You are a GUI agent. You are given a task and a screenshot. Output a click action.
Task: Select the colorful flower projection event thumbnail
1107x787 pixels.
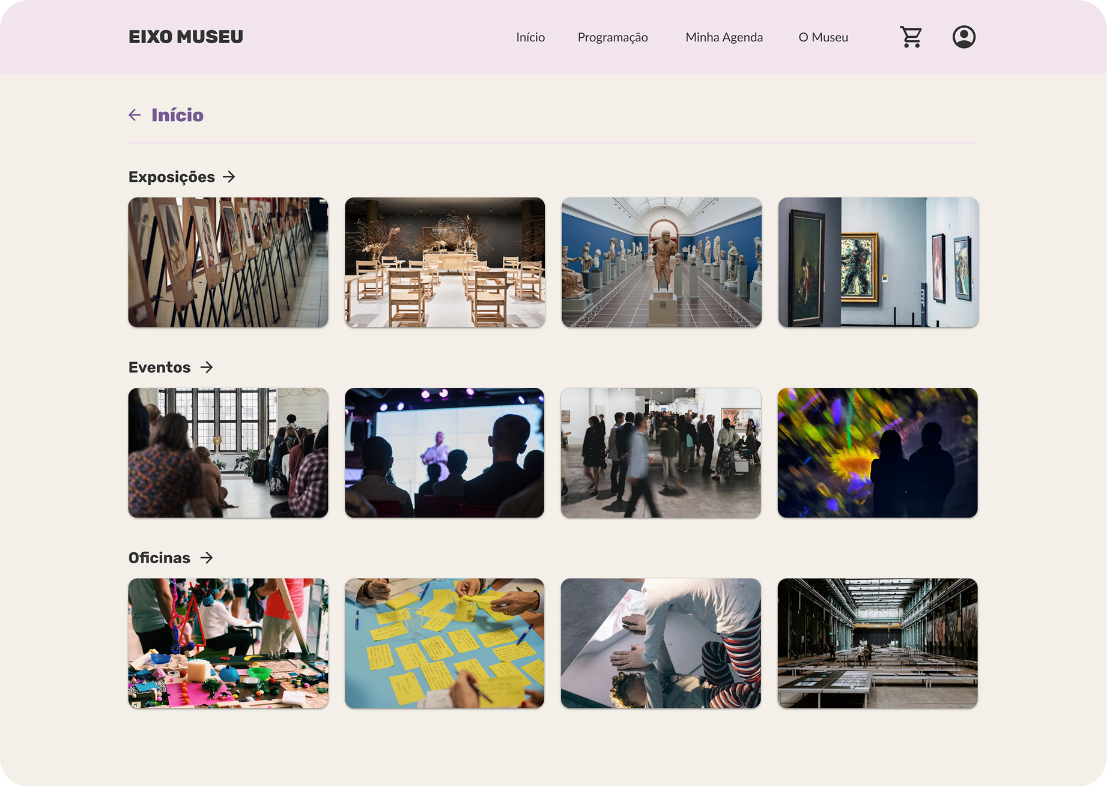click(878, 453)
